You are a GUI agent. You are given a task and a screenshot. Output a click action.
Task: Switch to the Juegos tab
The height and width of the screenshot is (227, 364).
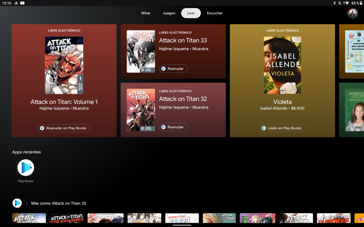169,13
